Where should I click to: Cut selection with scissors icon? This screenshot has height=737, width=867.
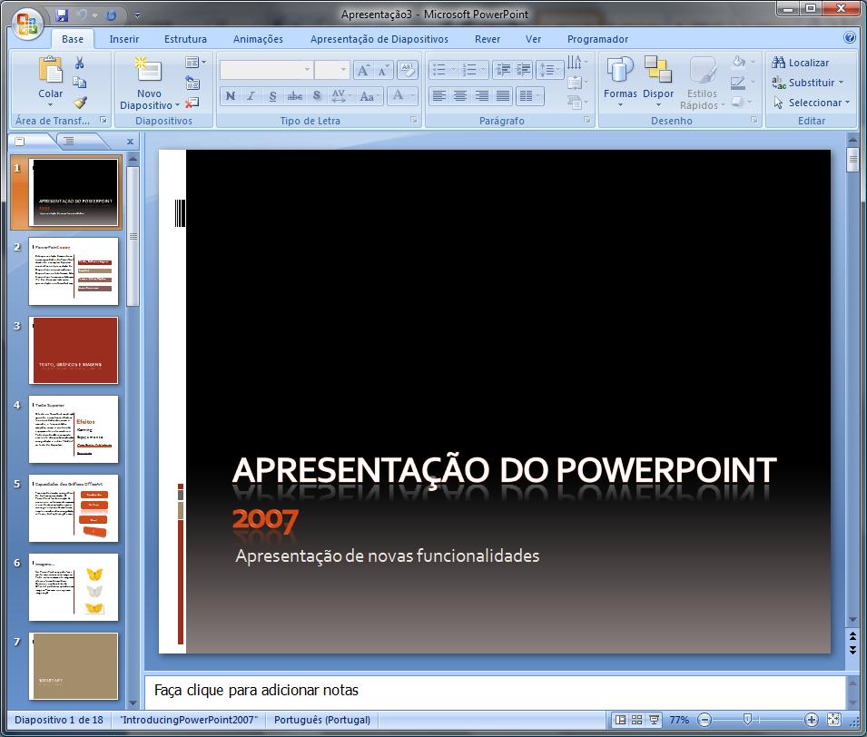pos(80,63)
